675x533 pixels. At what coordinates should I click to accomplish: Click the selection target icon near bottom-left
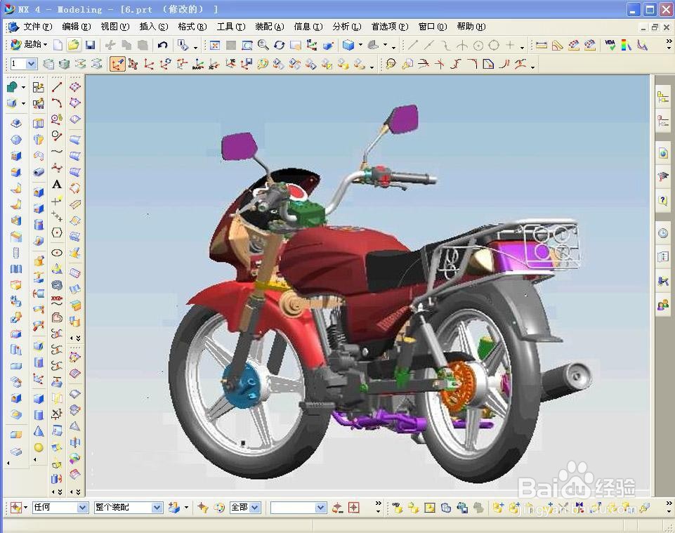16,508
